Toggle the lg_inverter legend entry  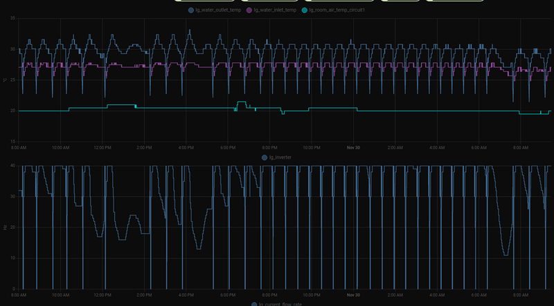pyautogui.click(x=276, y=157)
